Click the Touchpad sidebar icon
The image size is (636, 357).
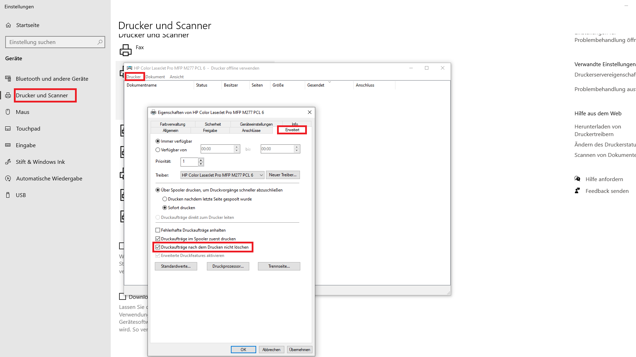(x=8, y=128)
